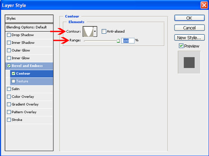209x156 pixels.
Task: Close the Layer Style dialog
Action: [x=204, y=5]
